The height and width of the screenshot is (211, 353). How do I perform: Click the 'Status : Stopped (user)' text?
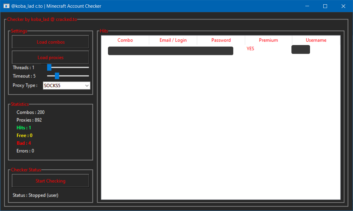click(x=35, y=195)
